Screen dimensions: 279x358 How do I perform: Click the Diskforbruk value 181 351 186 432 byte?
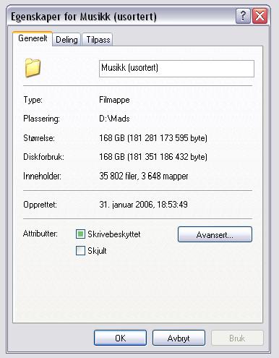click(x=167, y=157)
